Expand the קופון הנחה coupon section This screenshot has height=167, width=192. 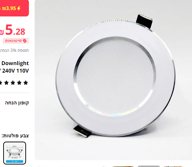pyautogui.click(x=17, y=103)
